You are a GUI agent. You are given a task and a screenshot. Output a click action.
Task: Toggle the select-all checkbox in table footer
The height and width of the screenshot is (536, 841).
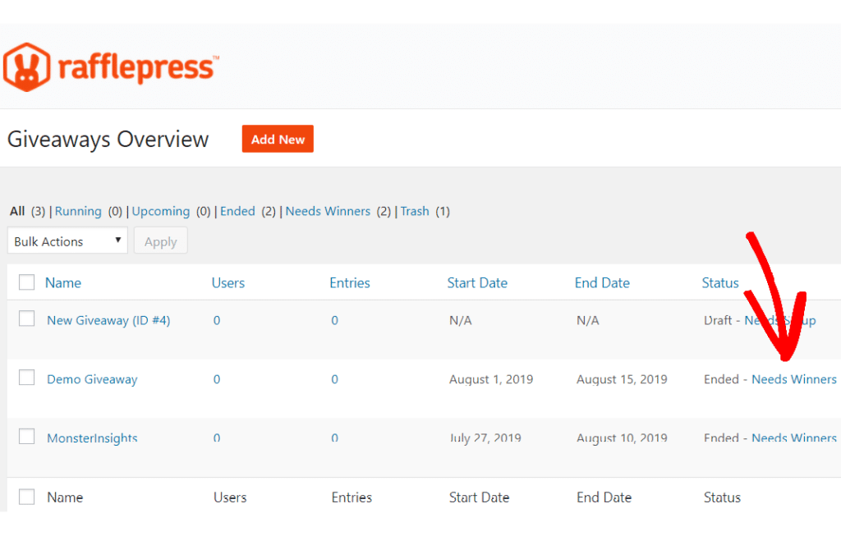tap(27, 497)
